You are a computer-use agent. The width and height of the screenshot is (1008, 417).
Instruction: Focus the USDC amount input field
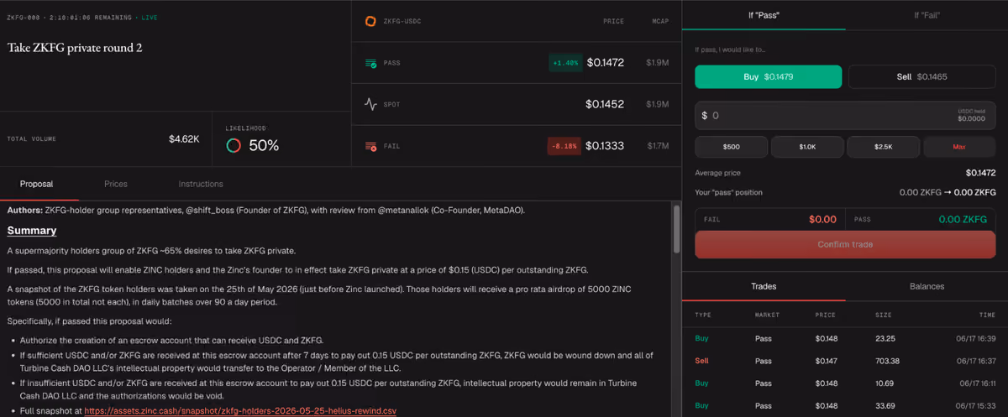click(845, 115)
